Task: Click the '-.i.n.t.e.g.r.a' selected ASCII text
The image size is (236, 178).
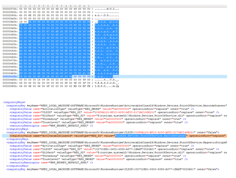Action: pos(107,73)
